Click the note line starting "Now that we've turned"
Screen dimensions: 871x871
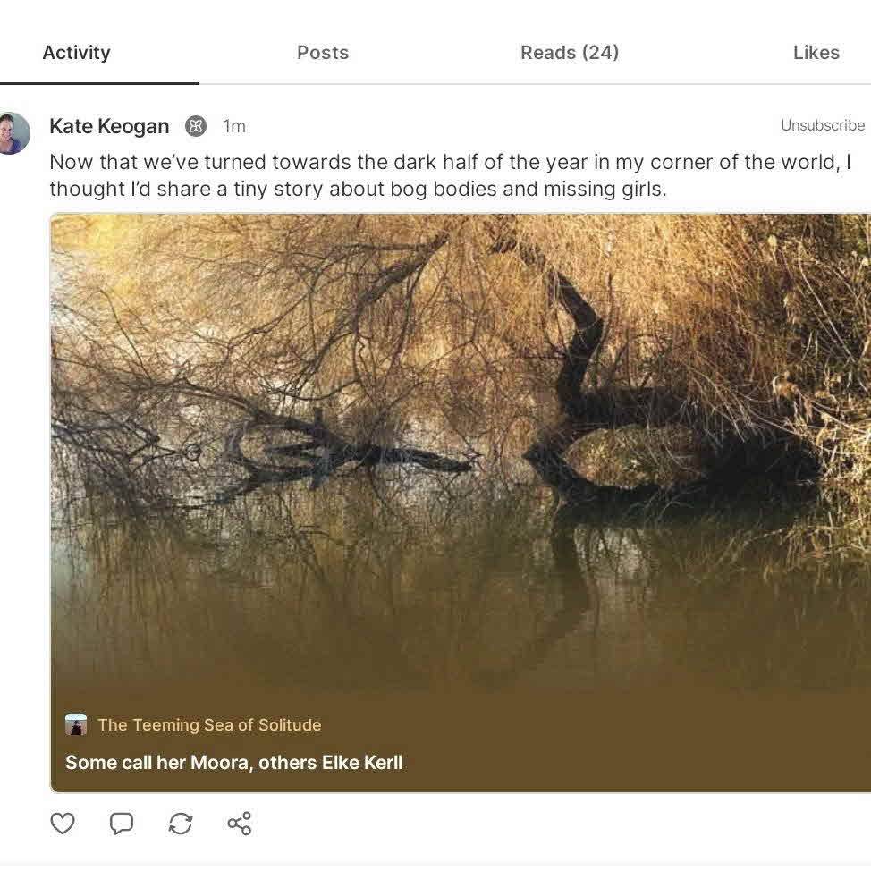pos(450,163)
